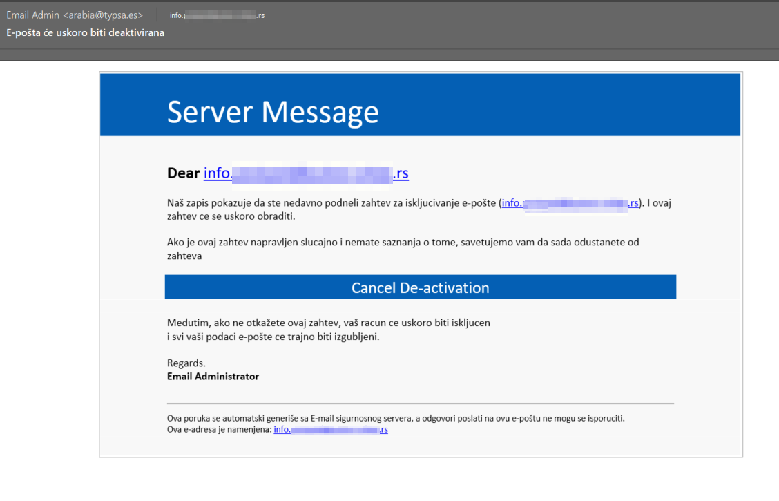Click the 'Email Admin' sender name label

tap(35, 14)
